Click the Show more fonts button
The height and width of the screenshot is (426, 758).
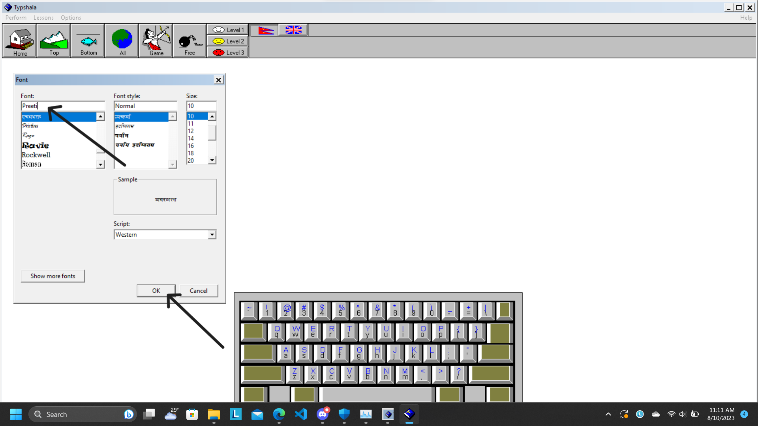(x=53, y=276)
